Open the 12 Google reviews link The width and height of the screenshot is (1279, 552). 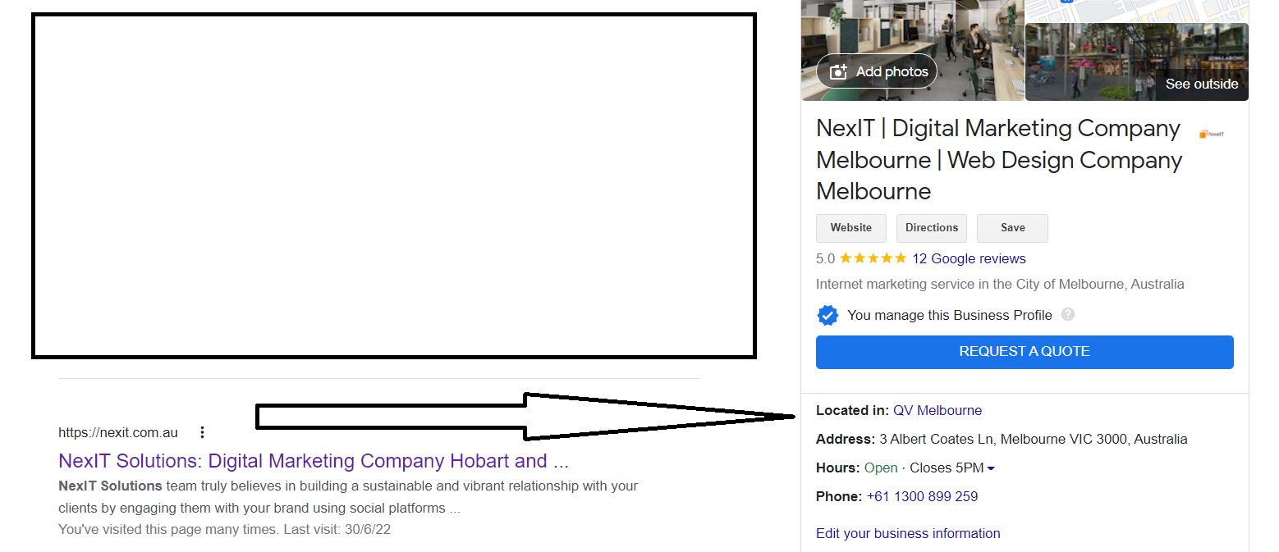point(969,258)
